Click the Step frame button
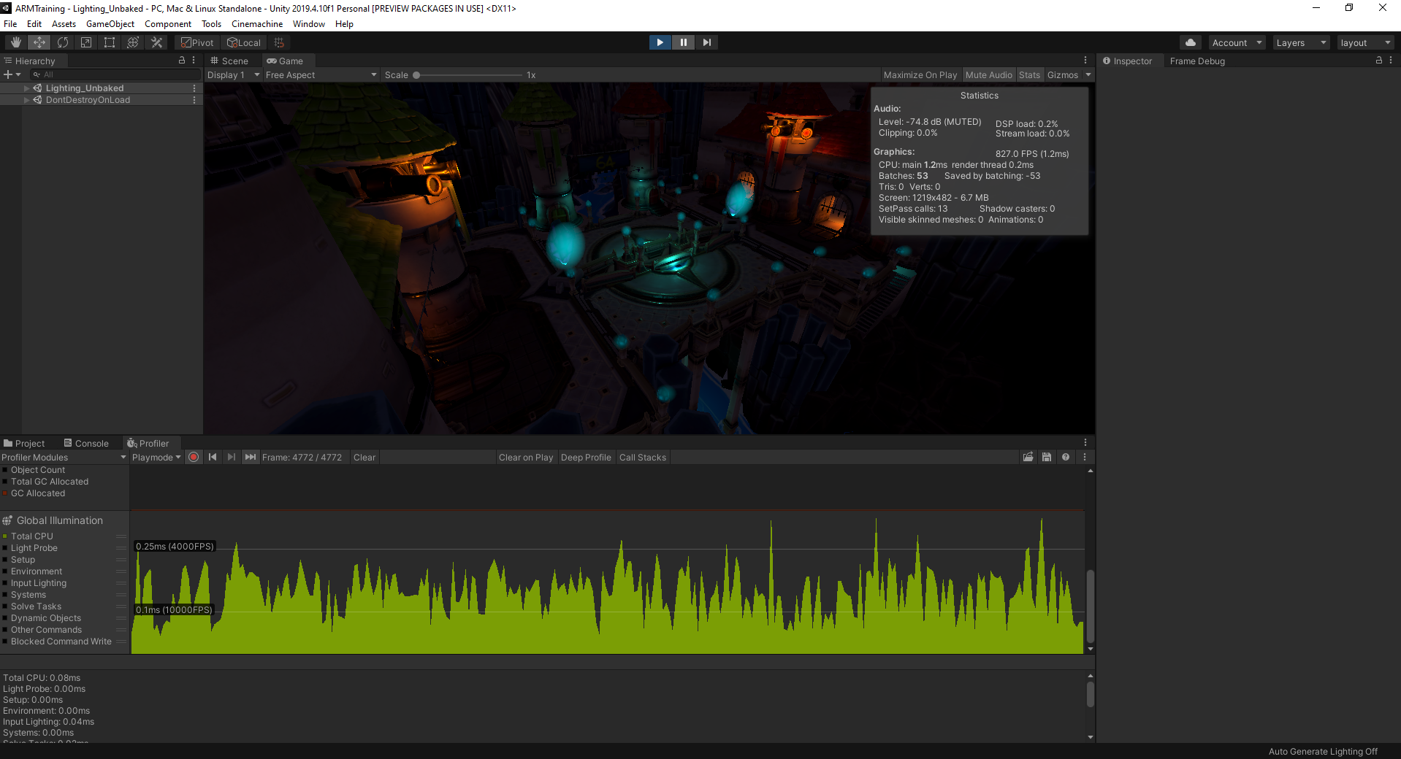Image resolution: width=1401 pixels, height=759 pixels. click(x=706, y=42)
